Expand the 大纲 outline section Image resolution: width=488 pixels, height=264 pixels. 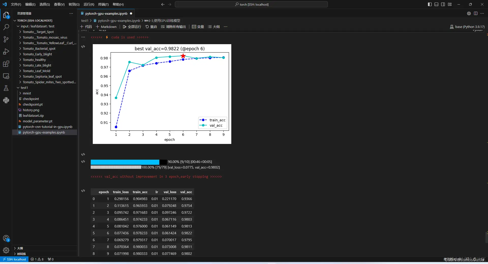(x=20, y=248)
